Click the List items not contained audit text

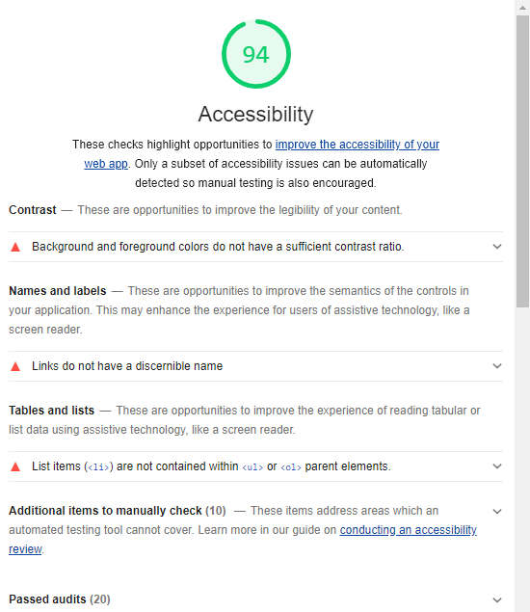pos(211,466)
